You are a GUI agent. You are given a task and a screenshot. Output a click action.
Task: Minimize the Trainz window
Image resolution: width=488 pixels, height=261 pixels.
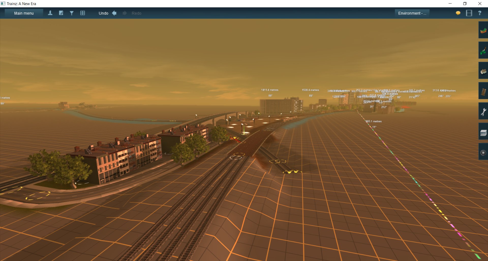(x=450, y=4)
